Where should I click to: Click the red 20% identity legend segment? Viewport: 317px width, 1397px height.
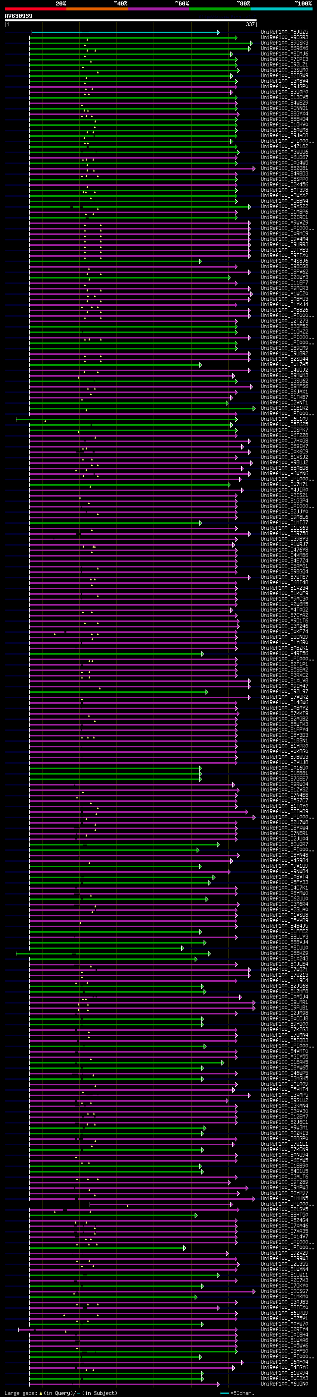coord(35,9)
